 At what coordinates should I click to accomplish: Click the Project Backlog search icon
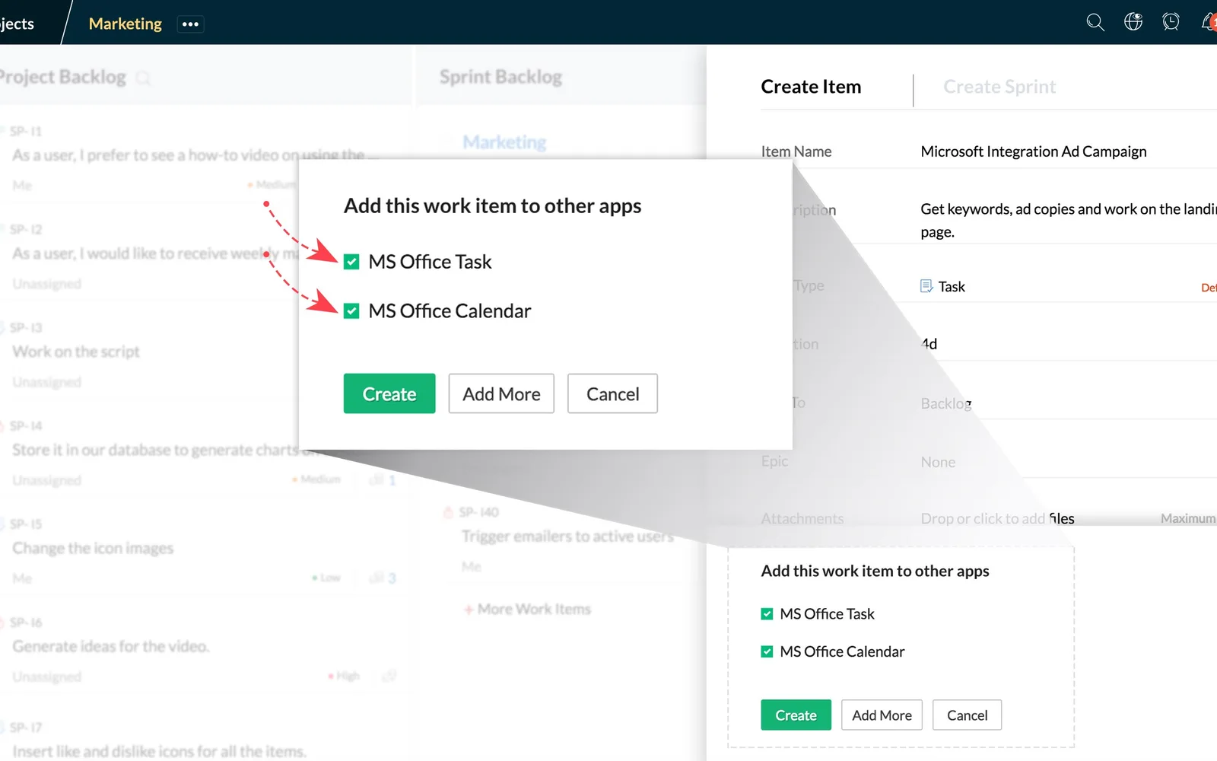pos(143,78)
